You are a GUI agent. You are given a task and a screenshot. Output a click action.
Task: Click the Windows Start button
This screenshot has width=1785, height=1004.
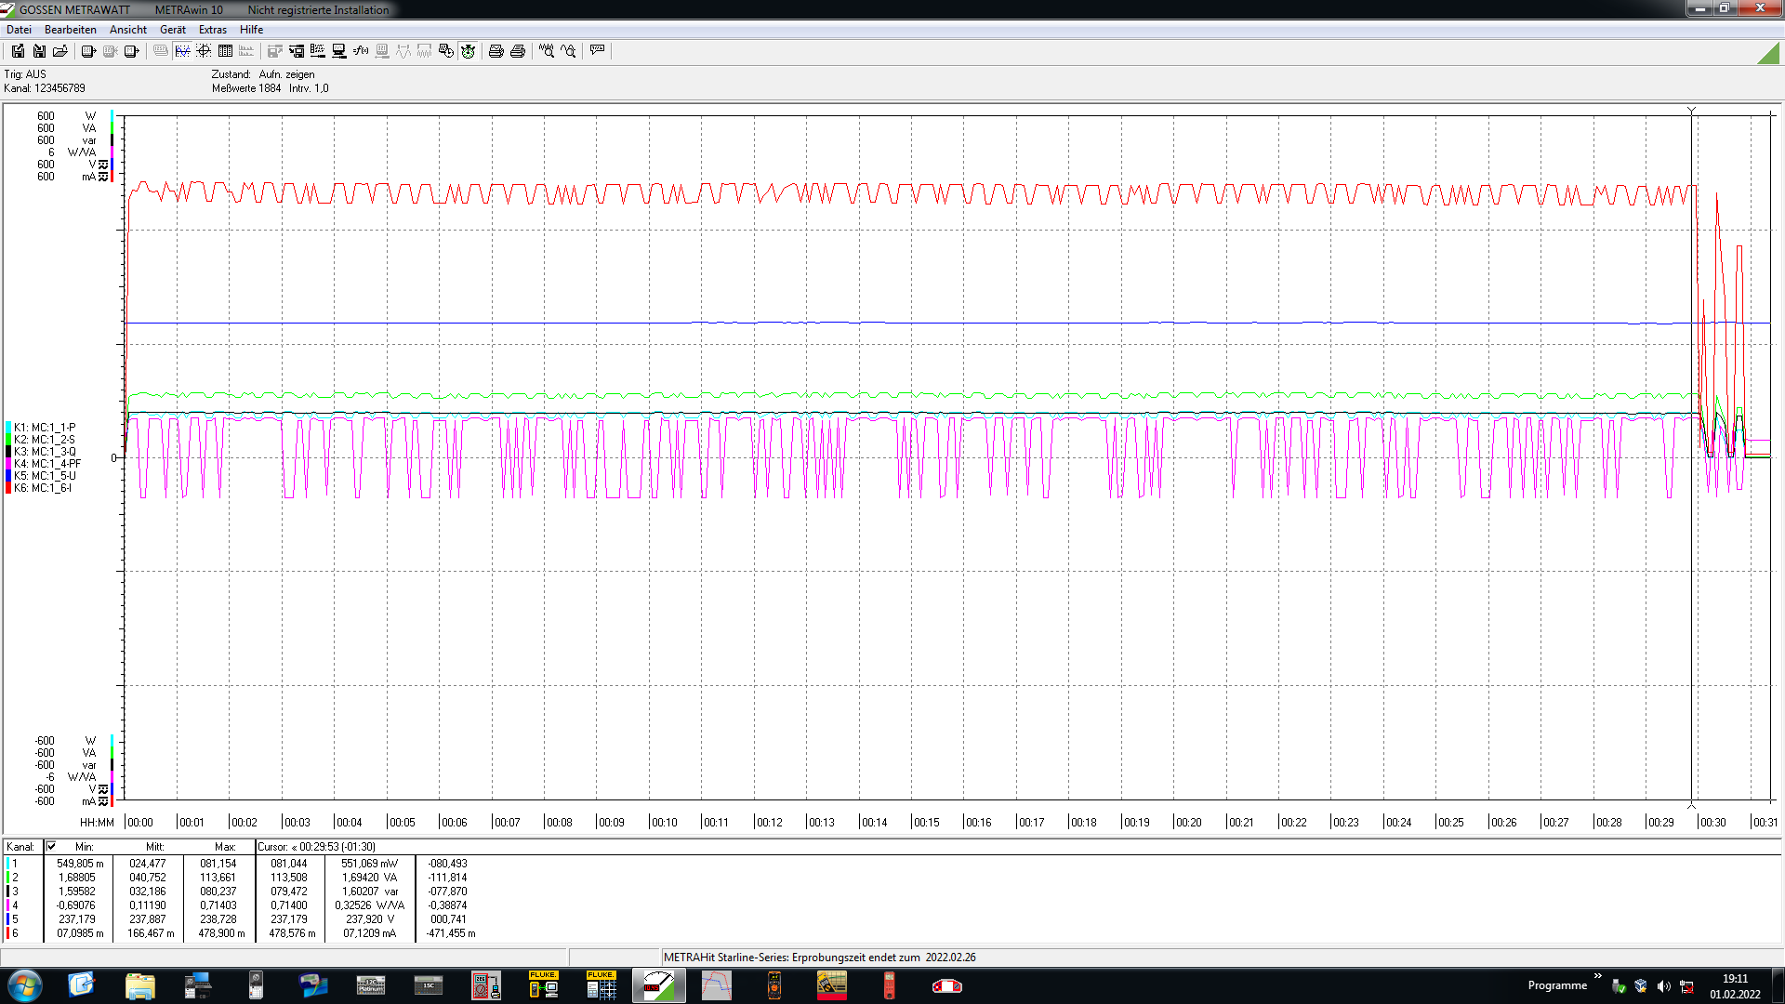pyautogui.click(x=25, y=985)
